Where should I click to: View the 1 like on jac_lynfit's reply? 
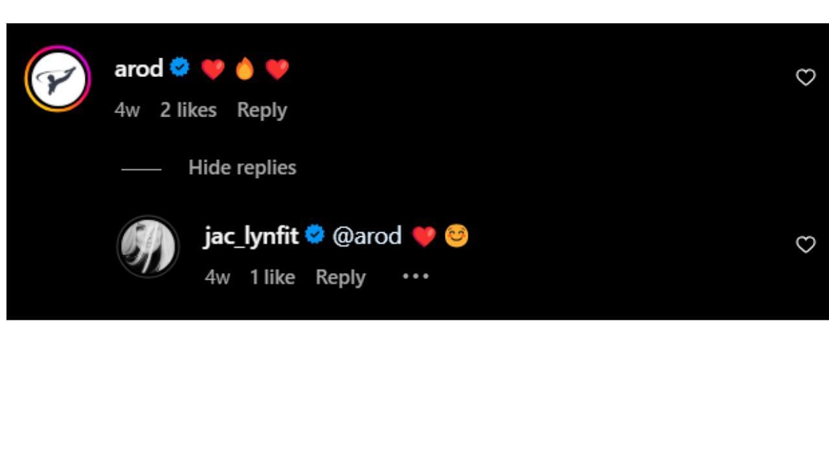(x=272, y=277)
